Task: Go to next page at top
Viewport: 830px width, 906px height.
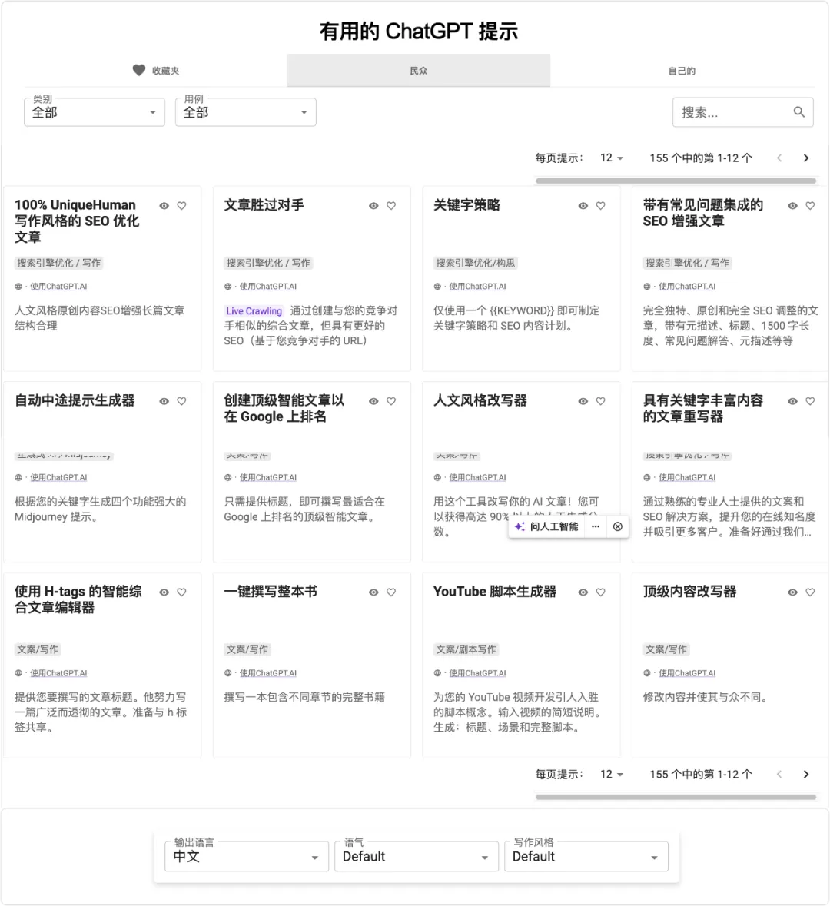Action: pyautogui.click(x=805, y=158)
